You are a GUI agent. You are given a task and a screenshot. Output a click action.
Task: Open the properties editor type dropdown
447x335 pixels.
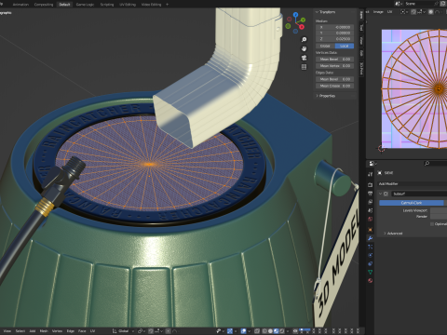[x=372, y=164]
